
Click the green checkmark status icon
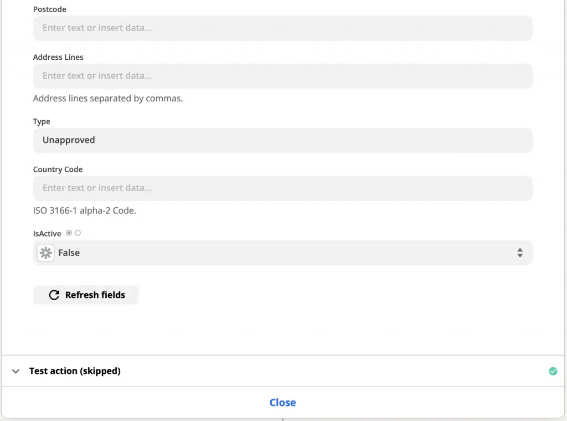[553, 371]
